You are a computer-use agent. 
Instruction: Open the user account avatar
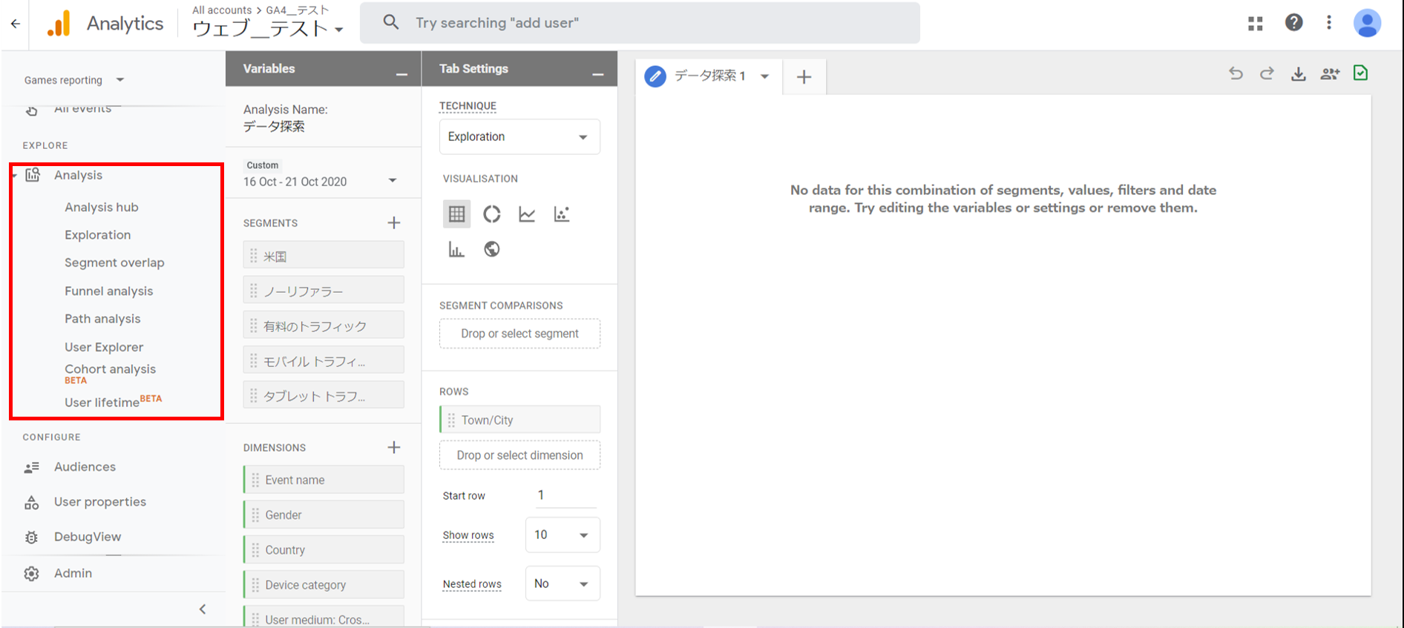(x=1367, y=23)
